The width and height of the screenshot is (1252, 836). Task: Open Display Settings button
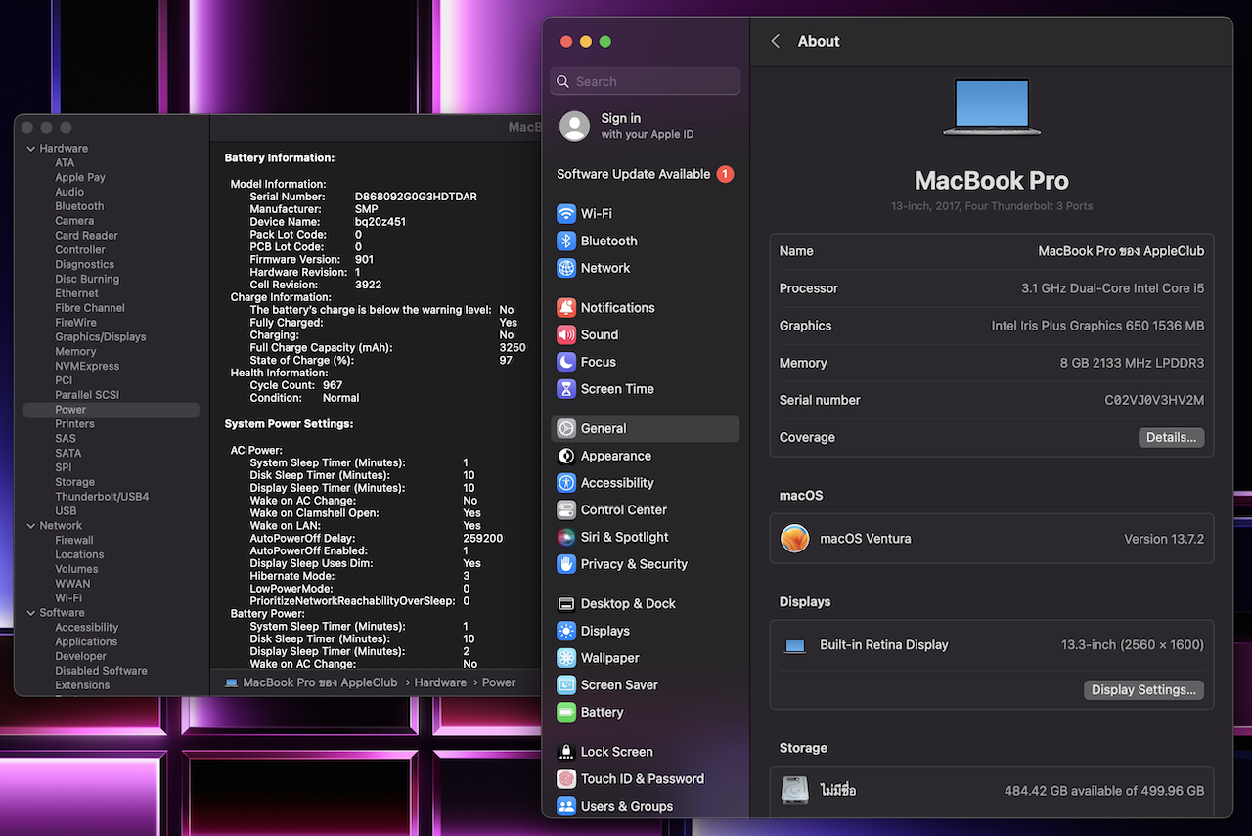tap(1143, 690)
